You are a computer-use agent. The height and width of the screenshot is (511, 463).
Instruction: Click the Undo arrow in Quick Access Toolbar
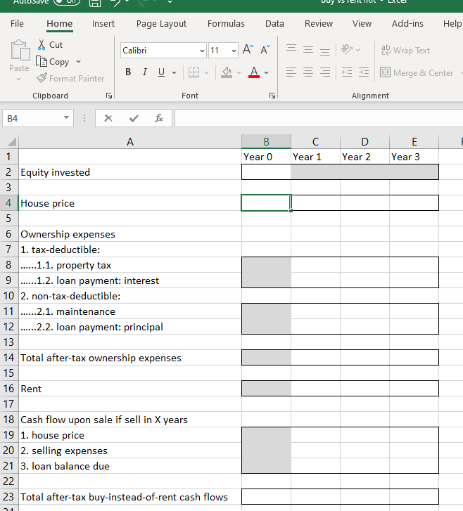[115, 3]
